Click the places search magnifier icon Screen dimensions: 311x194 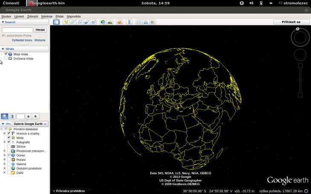coord(5,116)
